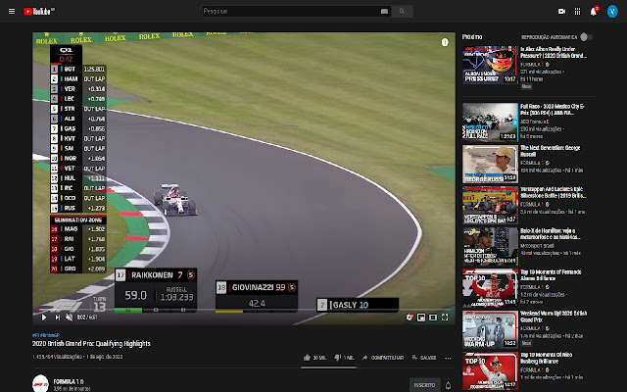The width and height of the screenshot is (627, 392).
Task: Open "Weekend Warm-Up! 2020 British Grand Prix" title
Action: click(554, 317)
